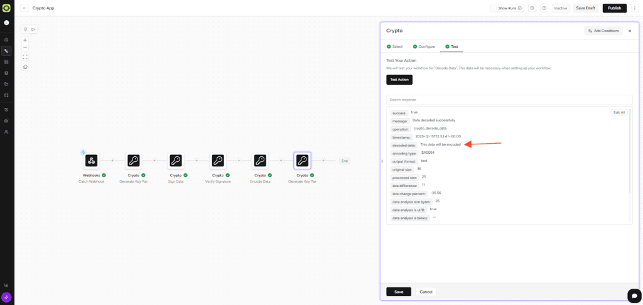The height and width of the screenshot is (305, 643).
Task: Click the Webhooks Catch Webhook node icon
Action: pyautogui.click(x=92, y=161)
